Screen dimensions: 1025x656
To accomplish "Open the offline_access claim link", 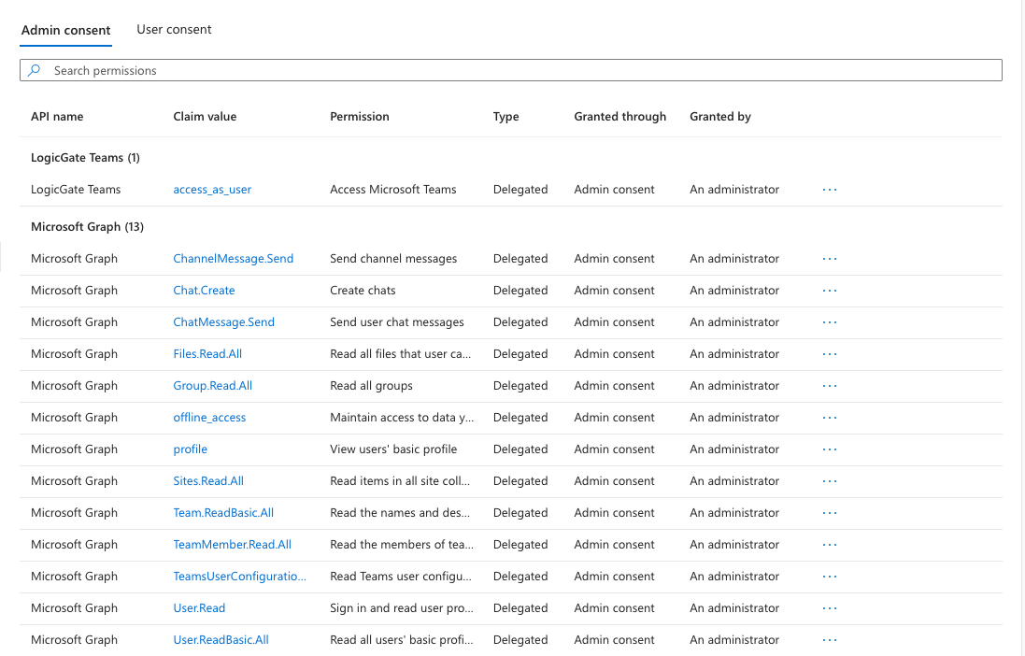I will point(209,418).
